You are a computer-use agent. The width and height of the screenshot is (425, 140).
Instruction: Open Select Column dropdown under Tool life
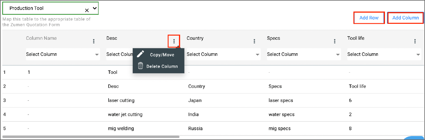tap(384, 54)
